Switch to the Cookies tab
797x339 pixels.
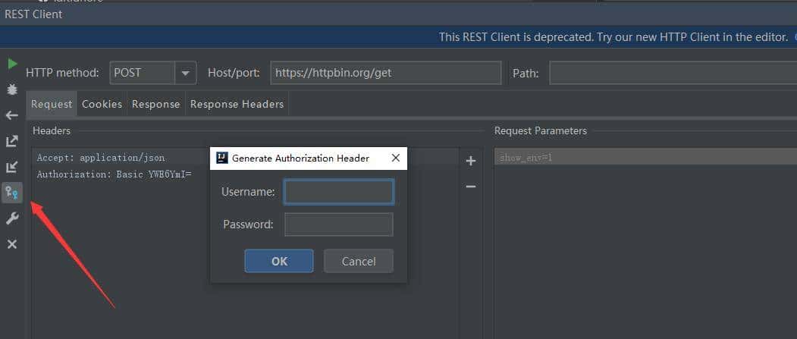point(102,104)
